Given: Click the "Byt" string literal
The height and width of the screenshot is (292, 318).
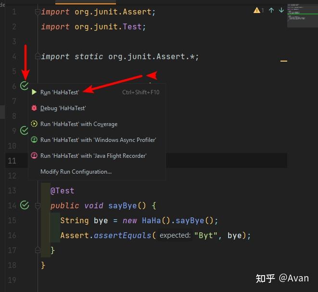Looking at the screenshot, I should [x=206, y=235].
